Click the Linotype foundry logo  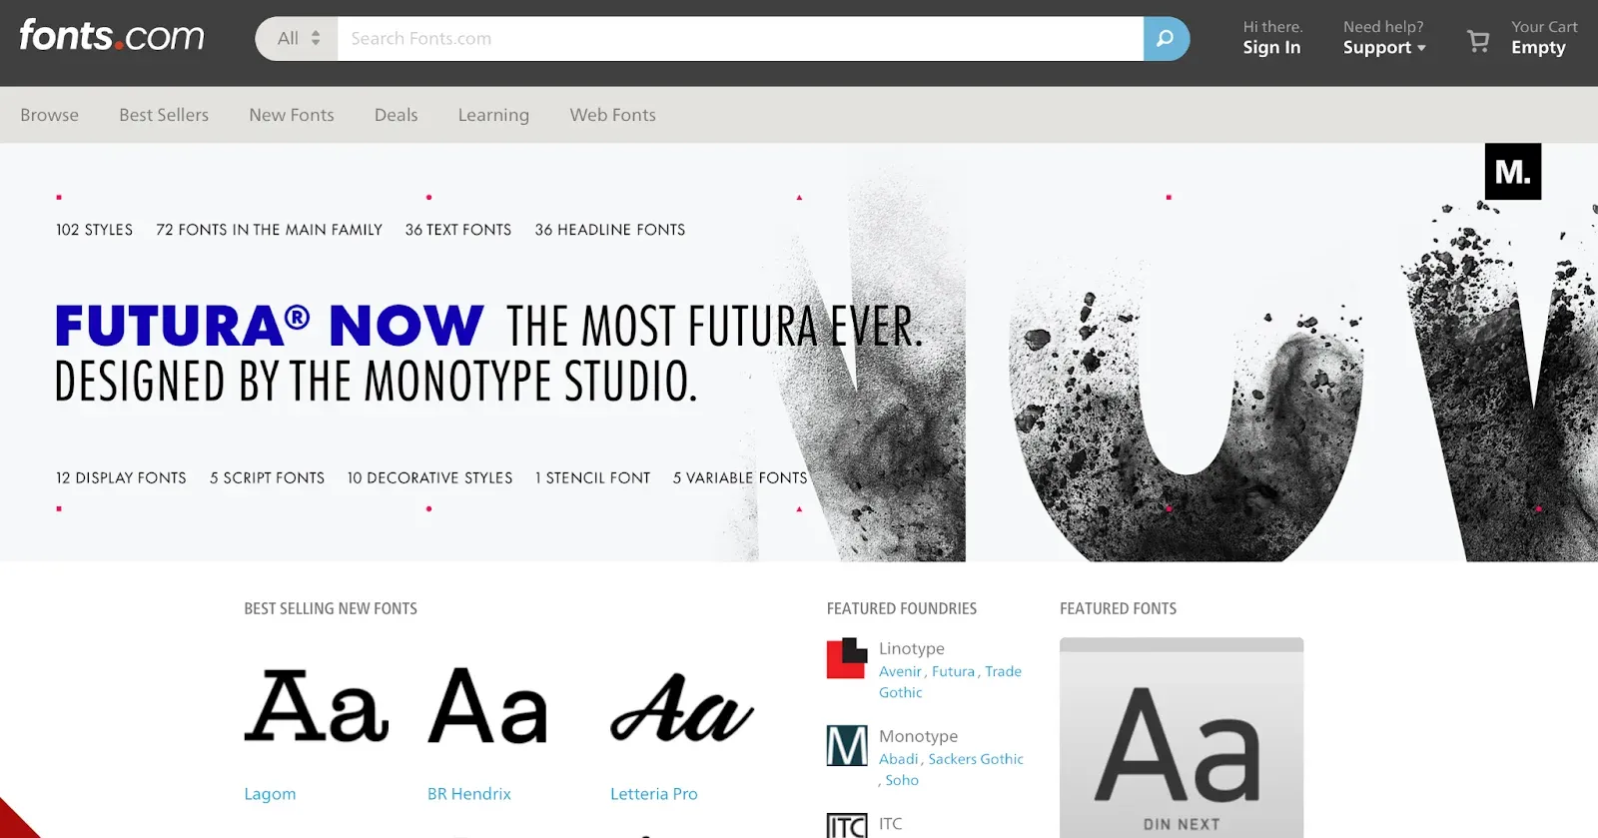click(846, 658)
